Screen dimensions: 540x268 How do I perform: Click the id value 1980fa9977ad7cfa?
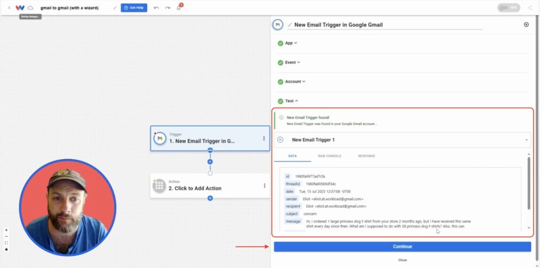click(310, 176)
